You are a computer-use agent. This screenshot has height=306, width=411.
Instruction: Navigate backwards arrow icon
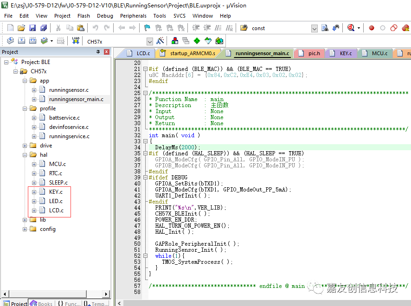[x=122, y=28]
